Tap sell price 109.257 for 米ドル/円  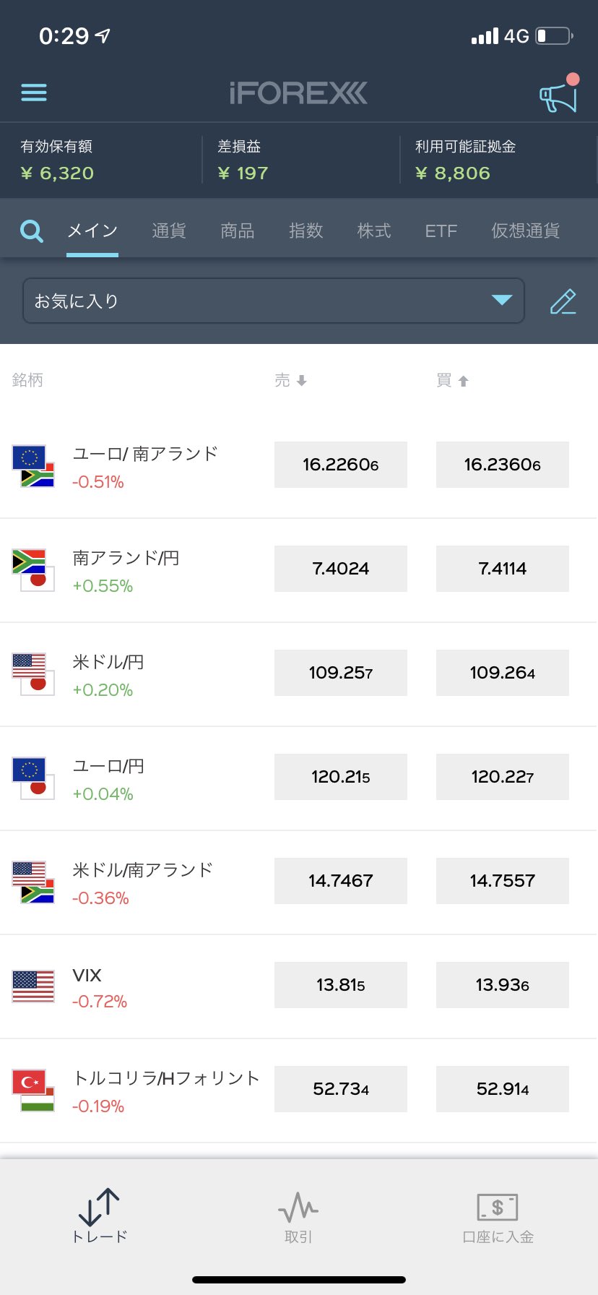pyautogui.click(x=341, y=673)
